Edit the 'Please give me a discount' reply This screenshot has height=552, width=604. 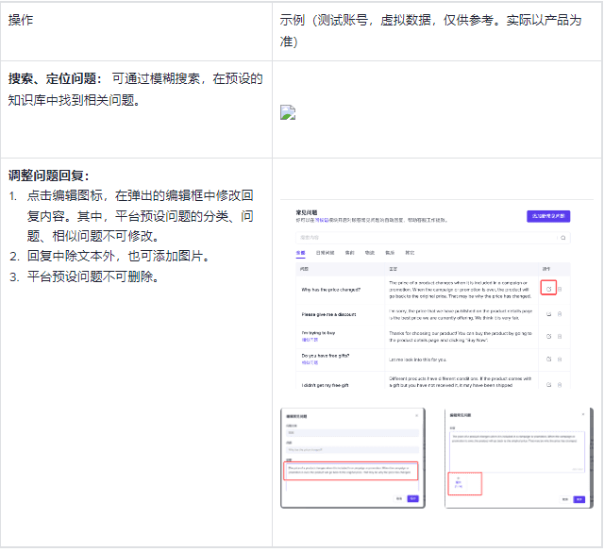pos(549,314)
